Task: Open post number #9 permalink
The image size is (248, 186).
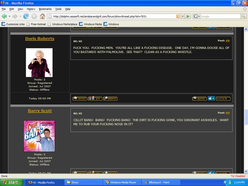Action: pos(228,113)
